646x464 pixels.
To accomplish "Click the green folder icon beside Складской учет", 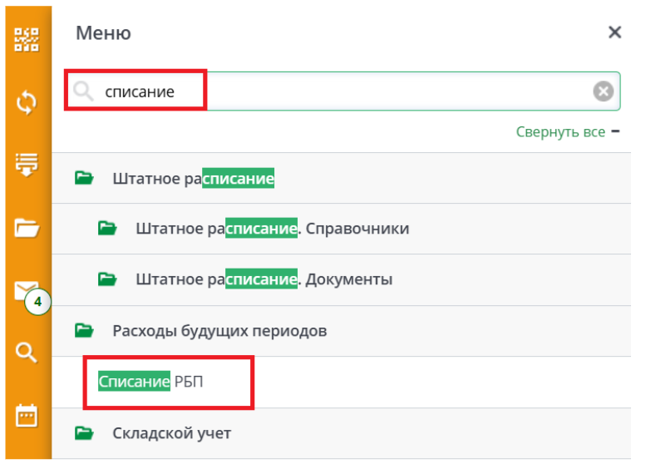I will [x=83, y=432].
